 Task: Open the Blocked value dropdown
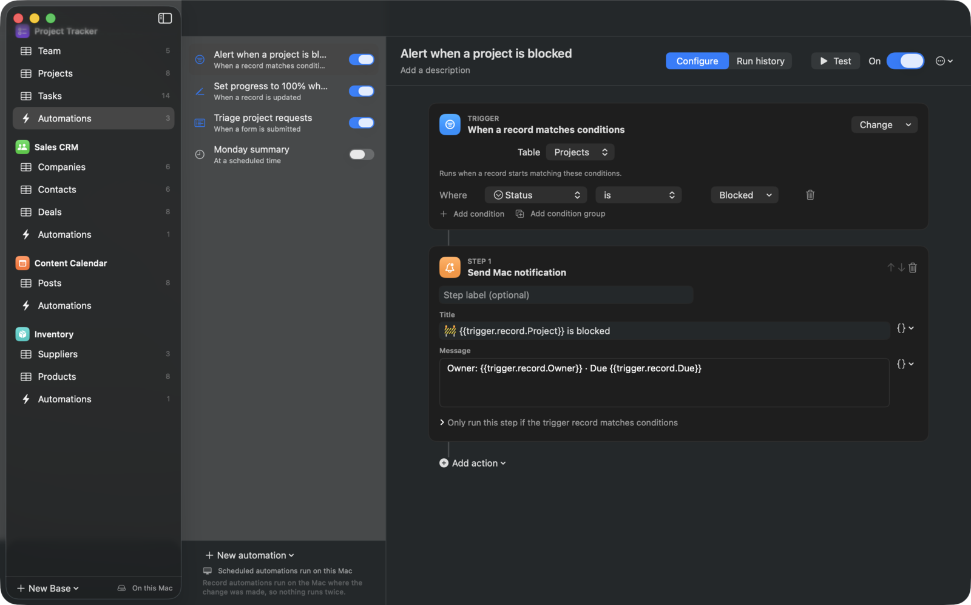click(745, 195)
